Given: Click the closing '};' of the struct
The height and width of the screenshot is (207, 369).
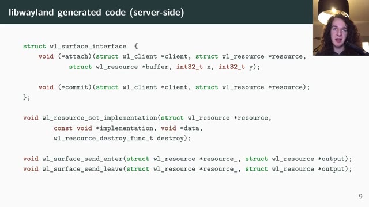Looking at the screenshot, I should (27, 97).
